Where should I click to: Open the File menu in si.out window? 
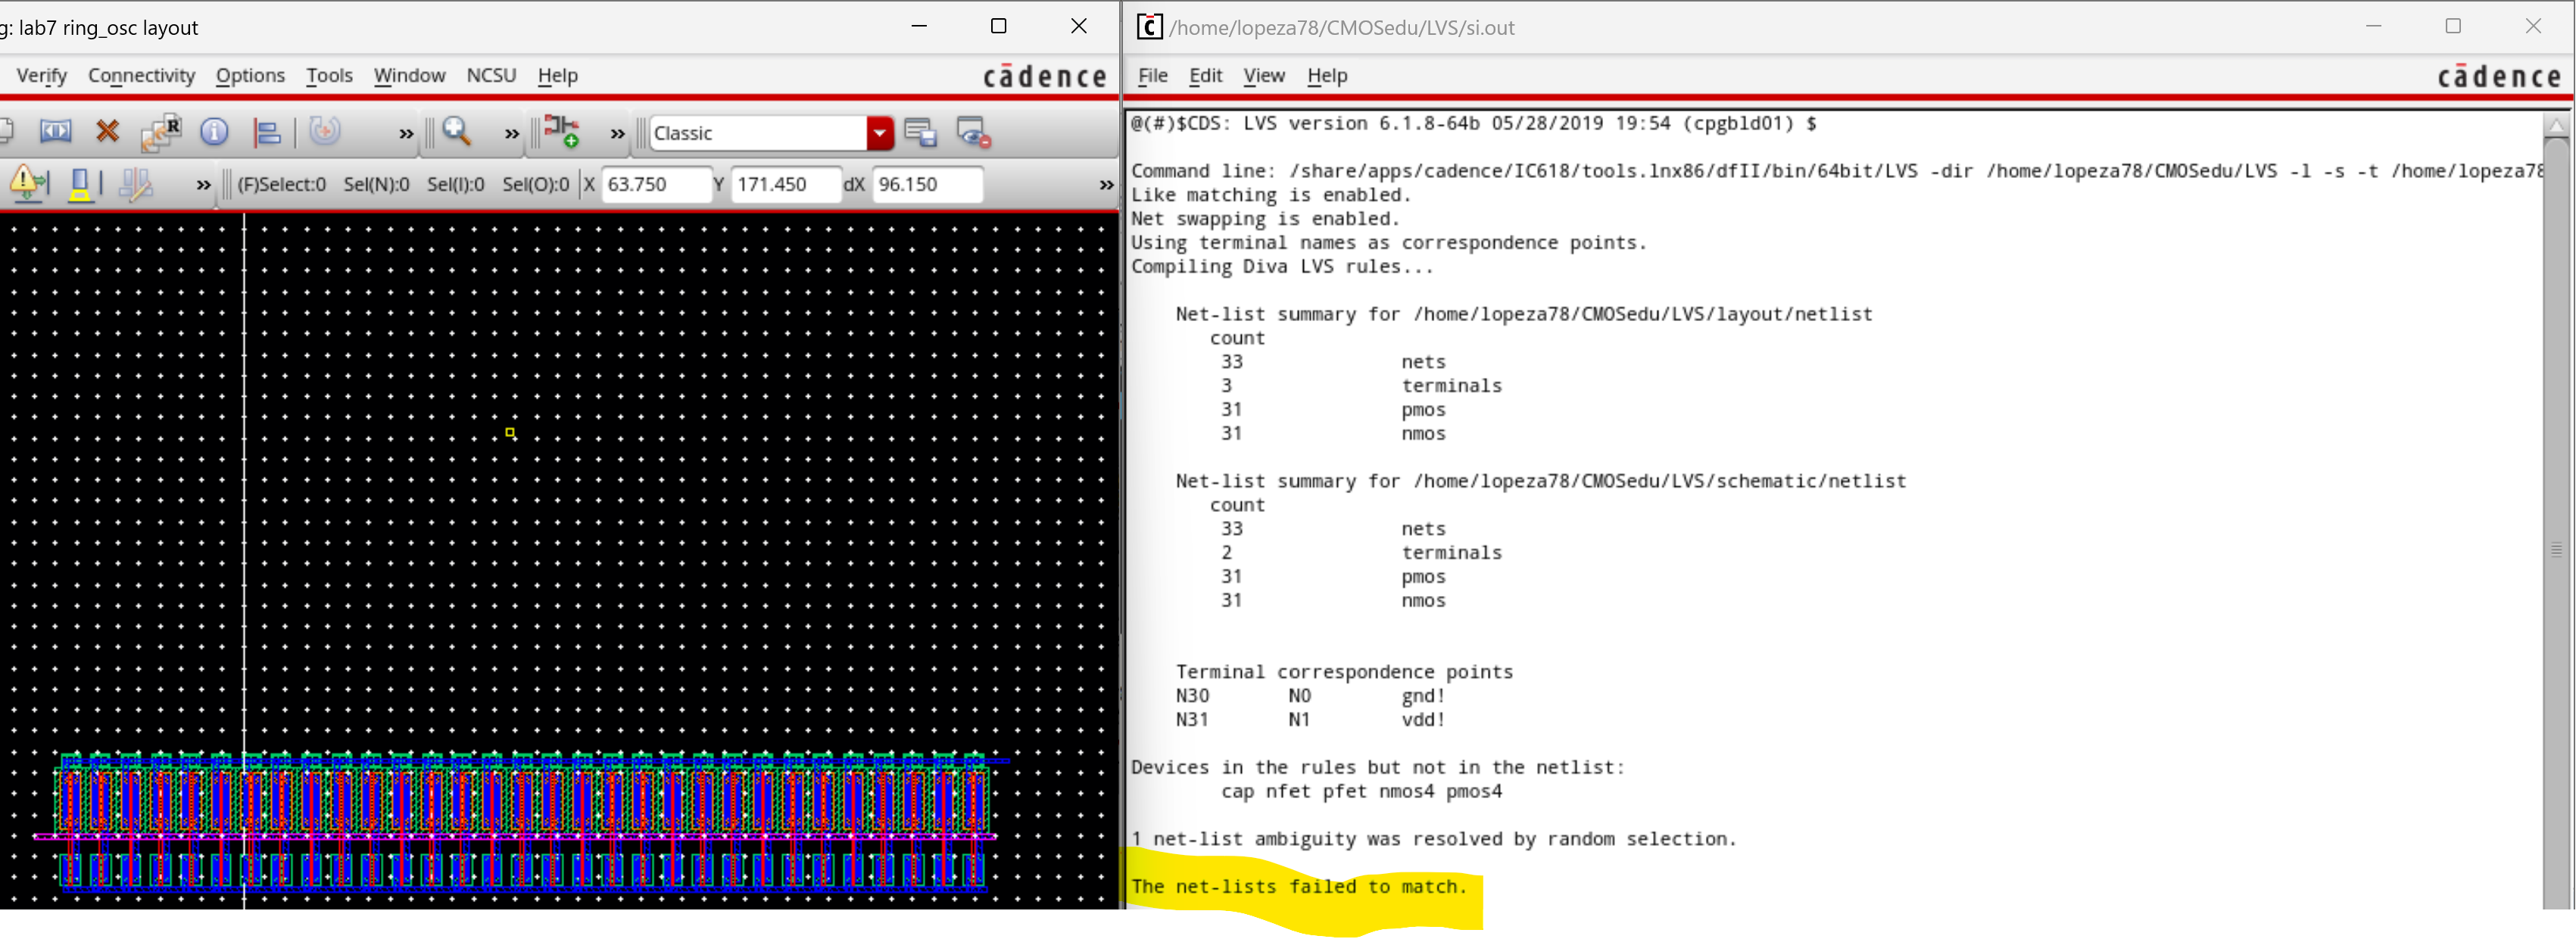click(1152, 75)
